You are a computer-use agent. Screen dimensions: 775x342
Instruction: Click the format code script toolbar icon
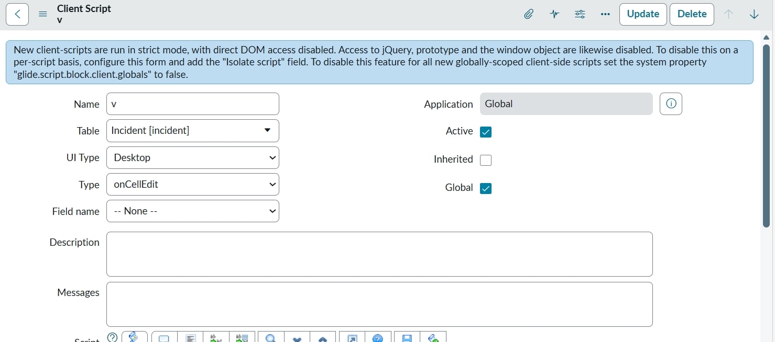191,337
